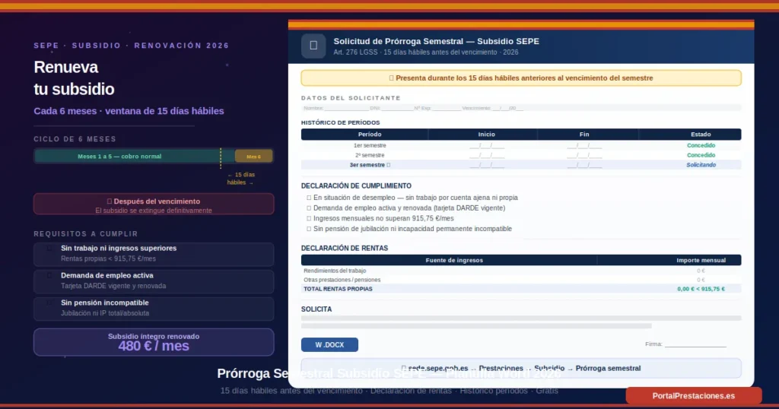Click the applicant data line with Nombre and DNI
Screen dimensions: 779x409
coord(521,108)
